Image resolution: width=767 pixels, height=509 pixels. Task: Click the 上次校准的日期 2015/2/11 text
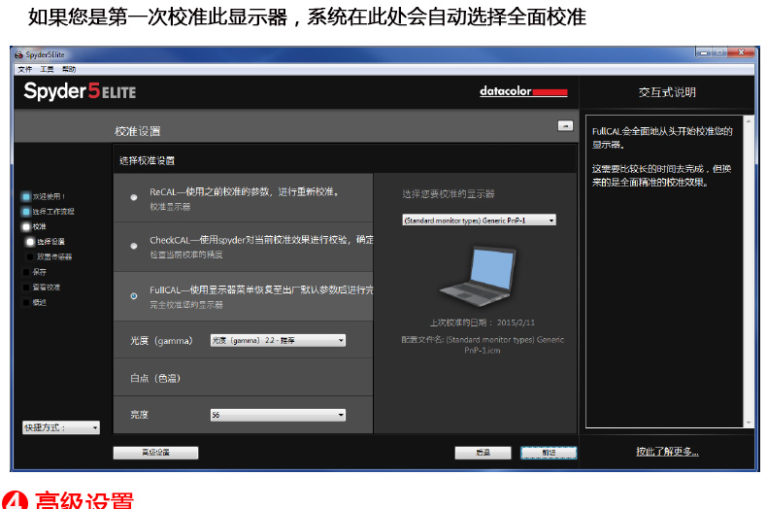click(x=483, y=322)
